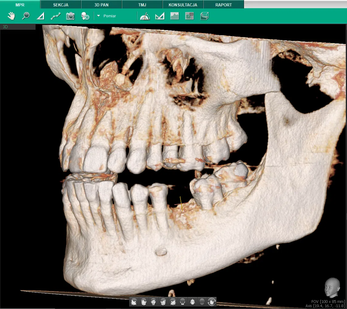Click the 3D head orientation indicator
The height and width of the screenshot is (309, 347).
click(332, 287)
